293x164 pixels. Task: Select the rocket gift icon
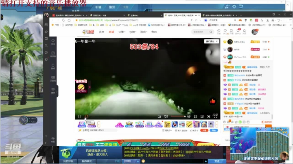174,124
